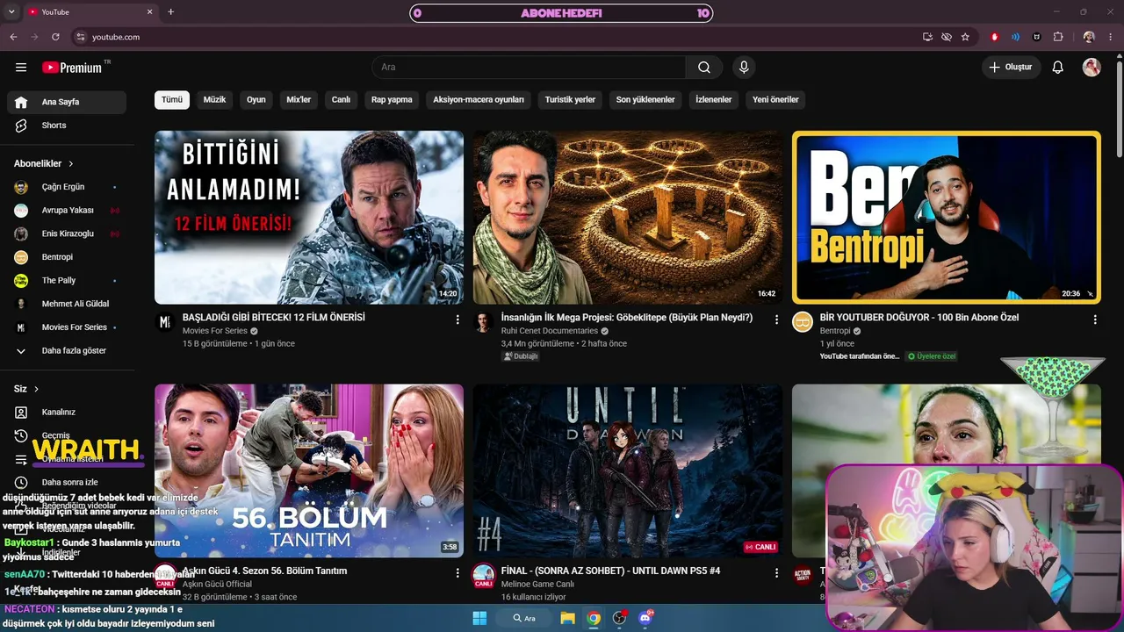The height and width of the screenshot is (632, 1124).
Task: Select the Mix'ler filter chip
Action: click(x=299, y=100)
